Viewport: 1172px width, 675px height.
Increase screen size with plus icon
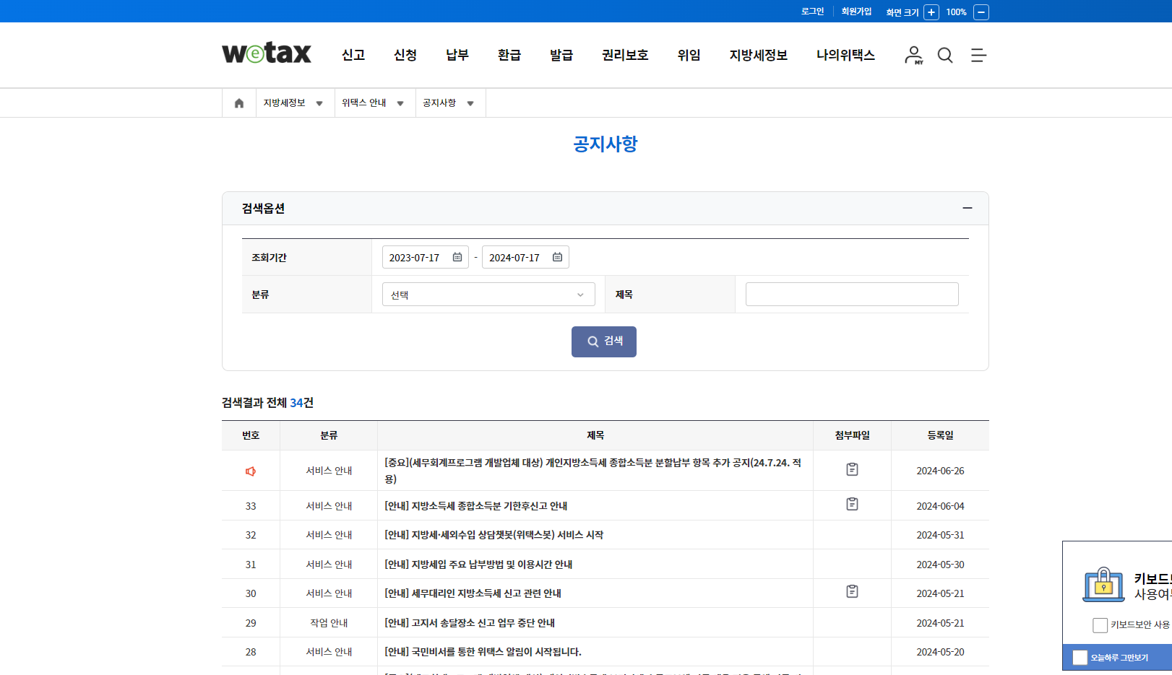click(x=931, y=12)
